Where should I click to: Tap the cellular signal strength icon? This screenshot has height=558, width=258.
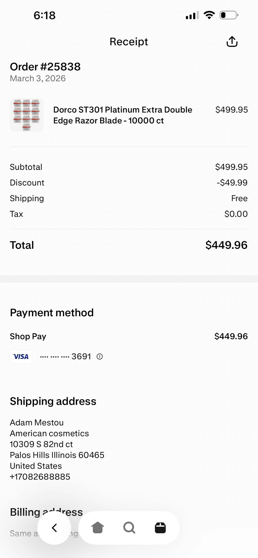pos(192,15)
